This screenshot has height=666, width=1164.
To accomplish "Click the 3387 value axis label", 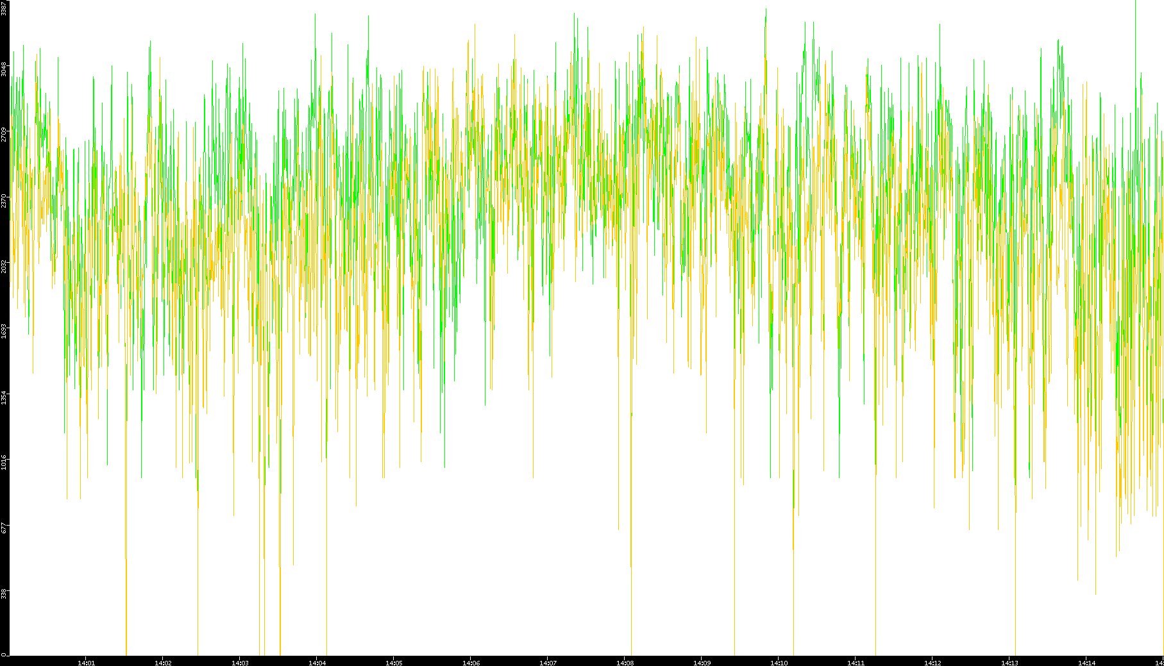I will click(x=4, y=8).
